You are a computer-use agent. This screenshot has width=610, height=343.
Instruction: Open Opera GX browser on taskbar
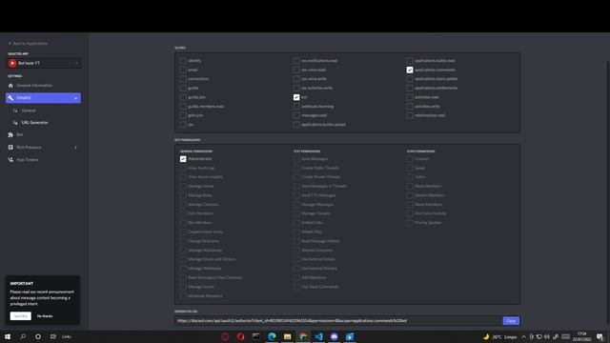coord(225,336)
